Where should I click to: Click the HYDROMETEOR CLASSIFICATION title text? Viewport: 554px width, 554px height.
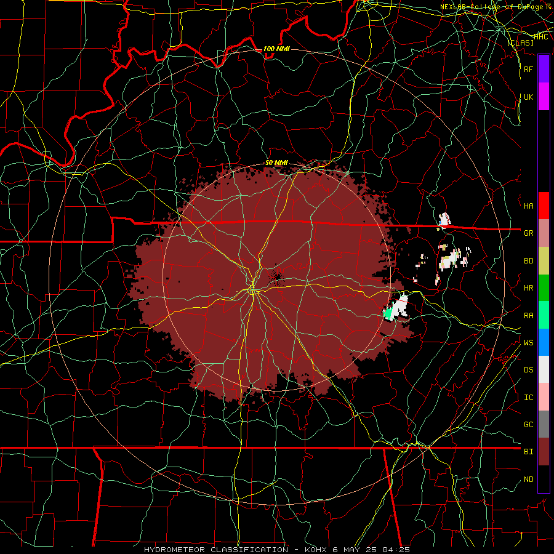216,550
